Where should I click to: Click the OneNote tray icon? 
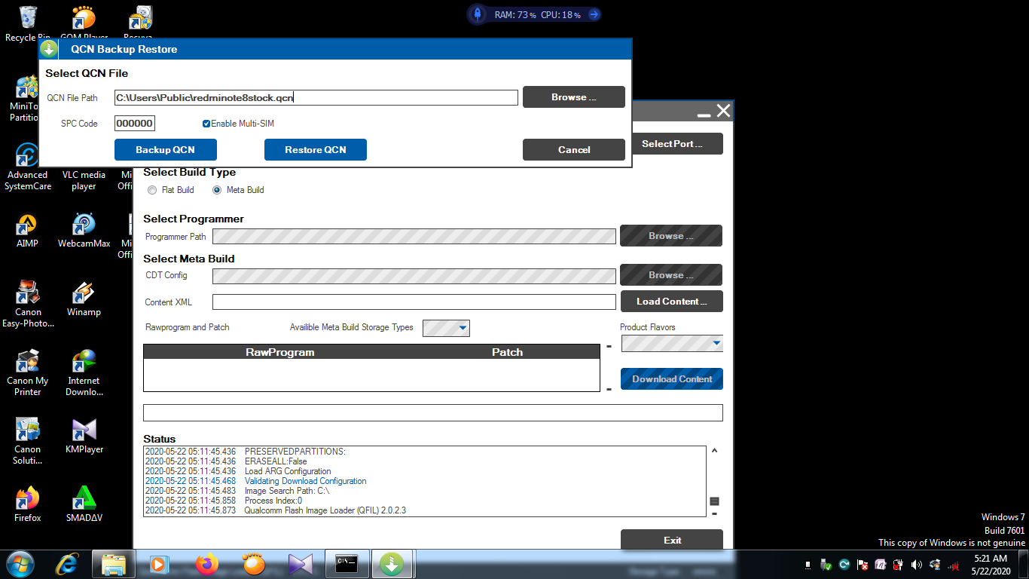point(881,565)
